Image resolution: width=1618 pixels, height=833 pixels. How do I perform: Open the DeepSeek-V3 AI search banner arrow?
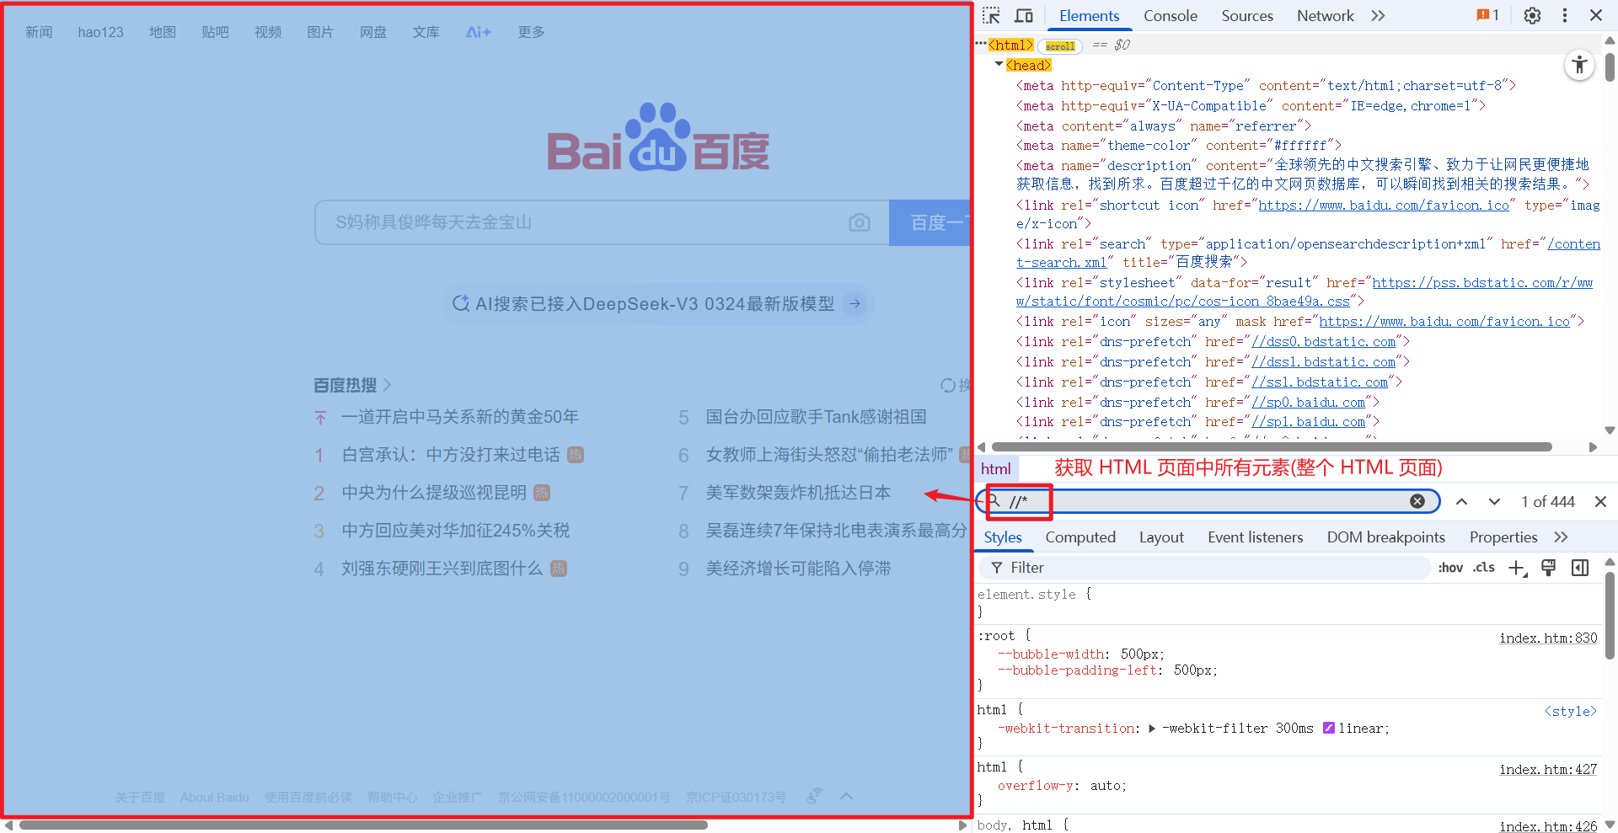(855, 303)
